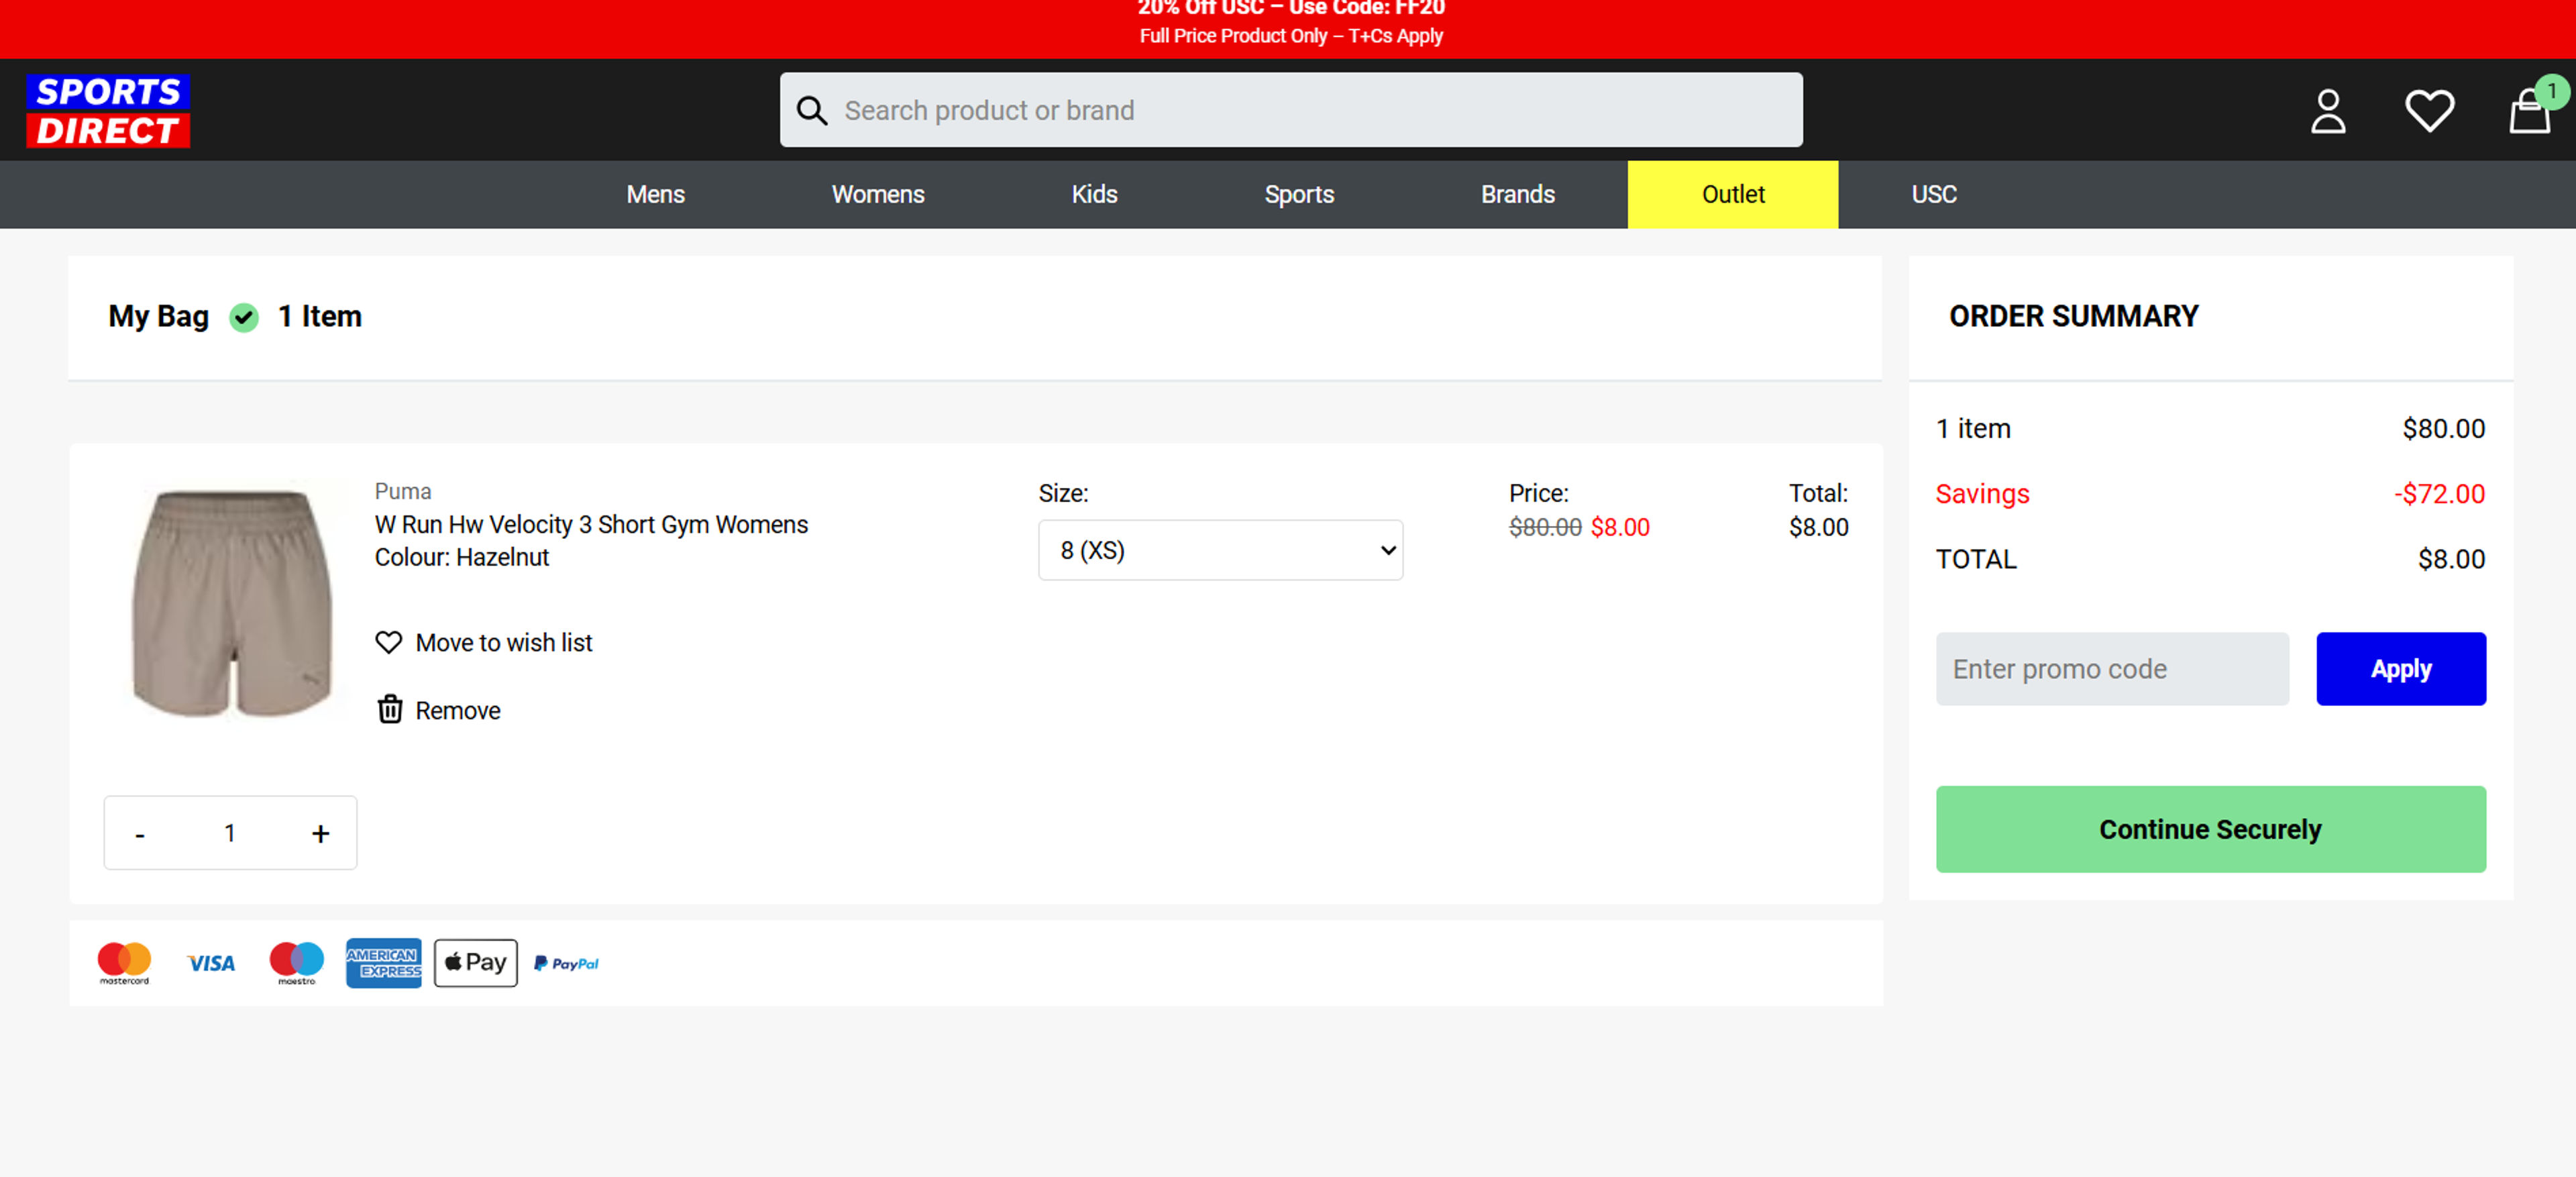Click the search magnifier icon

click(811, 110)
